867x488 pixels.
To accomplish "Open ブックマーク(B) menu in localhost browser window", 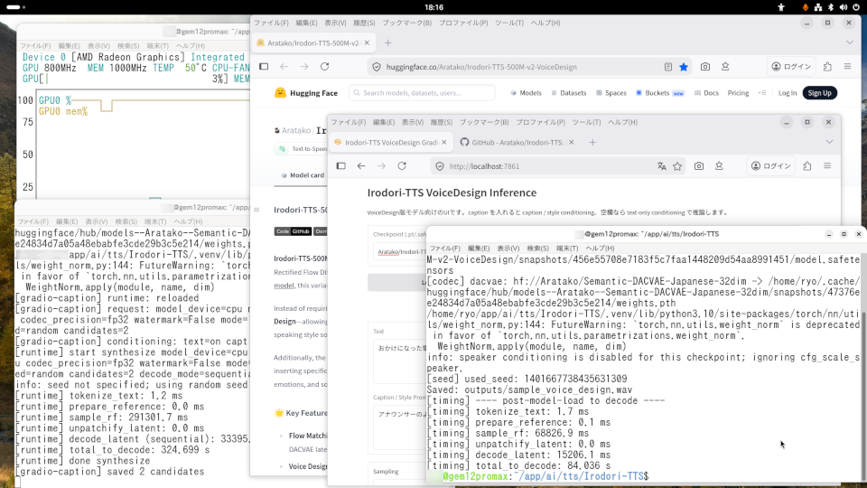I will pos(484,122).
